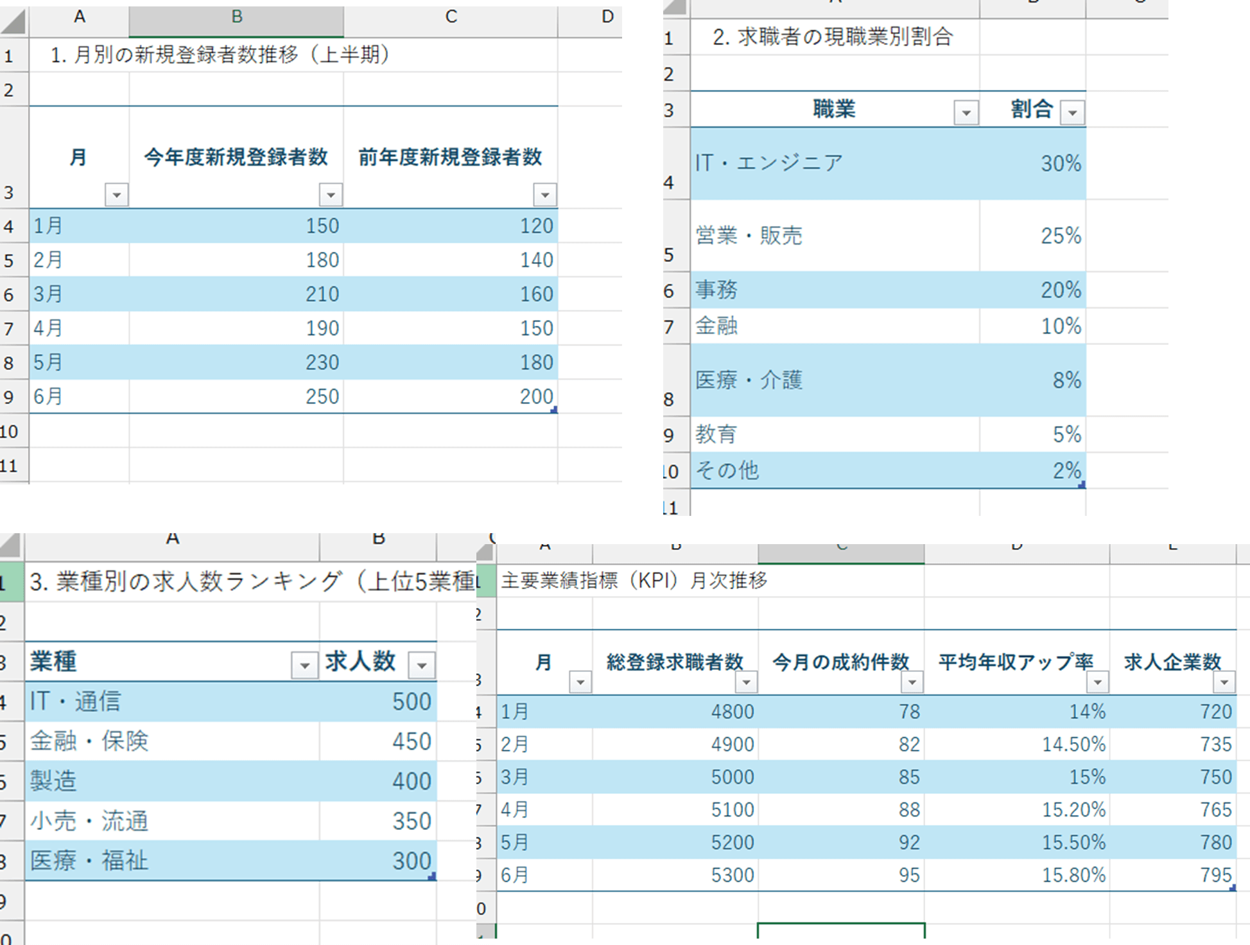Viewport: 1250px width, 945px height.
Task: Click the select-all corner of the 新規登録者数推移 sheet
Action: [14, 21]
